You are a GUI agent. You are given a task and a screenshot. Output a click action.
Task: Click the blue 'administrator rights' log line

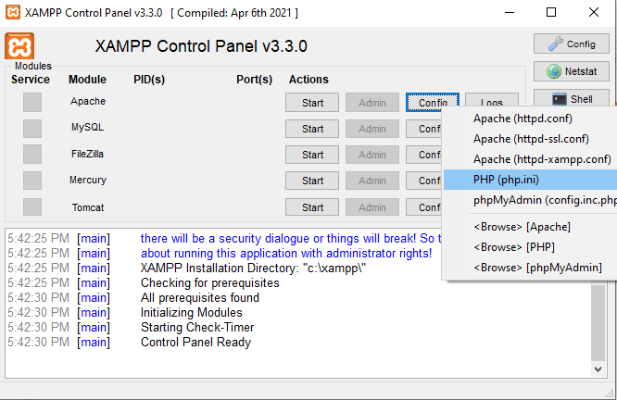(286, 254)
